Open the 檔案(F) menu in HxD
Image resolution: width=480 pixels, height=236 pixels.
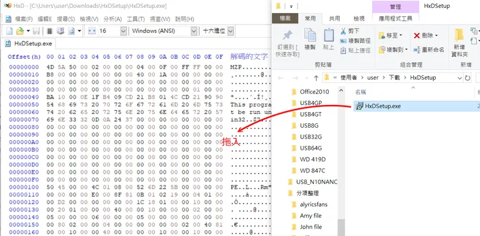click(23, 19)
